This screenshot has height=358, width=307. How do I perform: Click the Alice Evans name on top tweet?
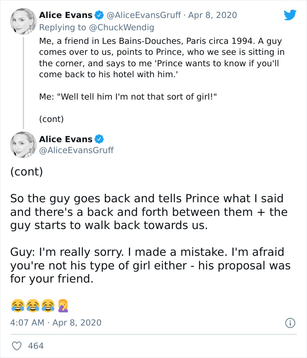66,14
